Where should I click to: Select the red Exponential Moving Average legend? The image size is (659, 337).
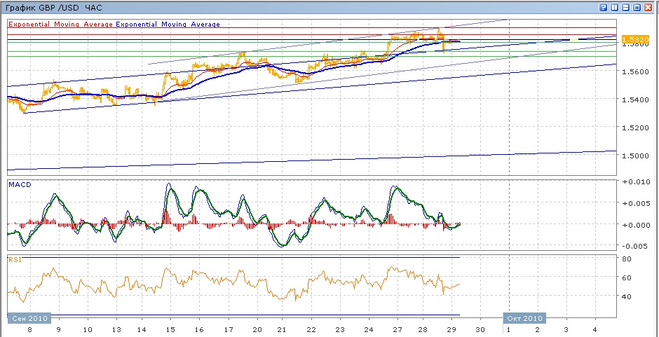pyautogui.click(x=60, y=25)
